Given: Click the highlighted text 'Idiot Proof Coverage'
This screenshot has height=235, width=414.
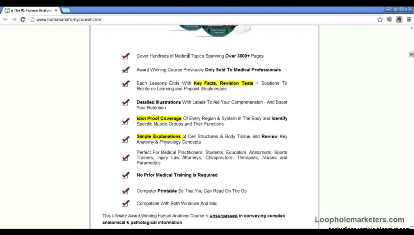Looking at the screenshot, I should click(159, 119).
